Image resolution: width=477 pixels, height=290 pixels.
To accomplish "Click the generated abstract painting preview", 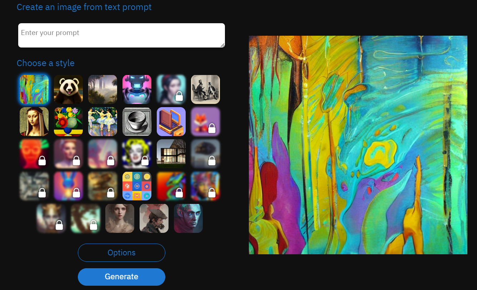I will [358, 145].
